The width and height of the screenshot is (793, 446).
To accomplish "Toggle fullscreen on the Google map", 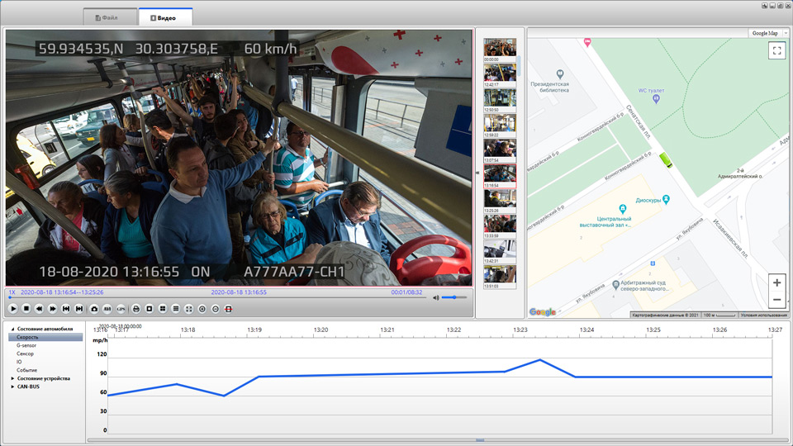I will (776, 51).
